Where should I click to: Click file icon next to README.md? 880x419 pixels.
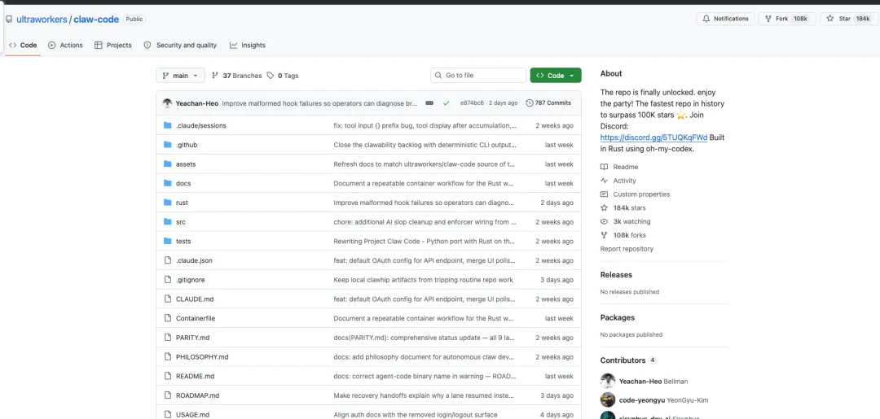pos(167,377)
